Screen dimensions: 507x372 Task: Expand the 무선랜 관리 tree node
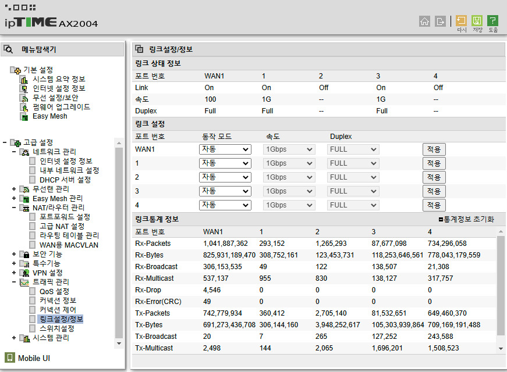pos(14,189)
